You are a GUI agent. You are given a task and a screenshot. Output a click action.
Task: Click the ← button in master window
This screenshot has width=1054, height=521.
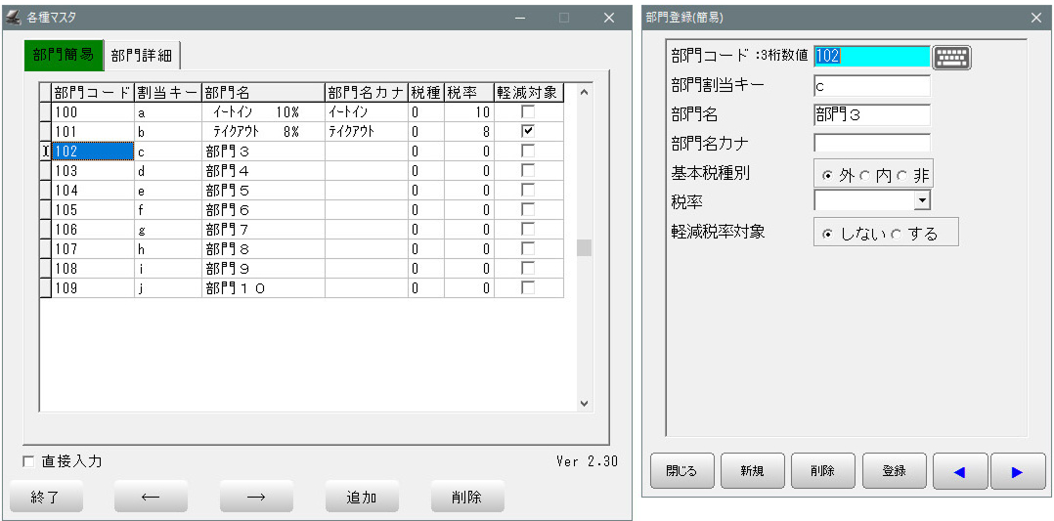(x=150, y=497)
